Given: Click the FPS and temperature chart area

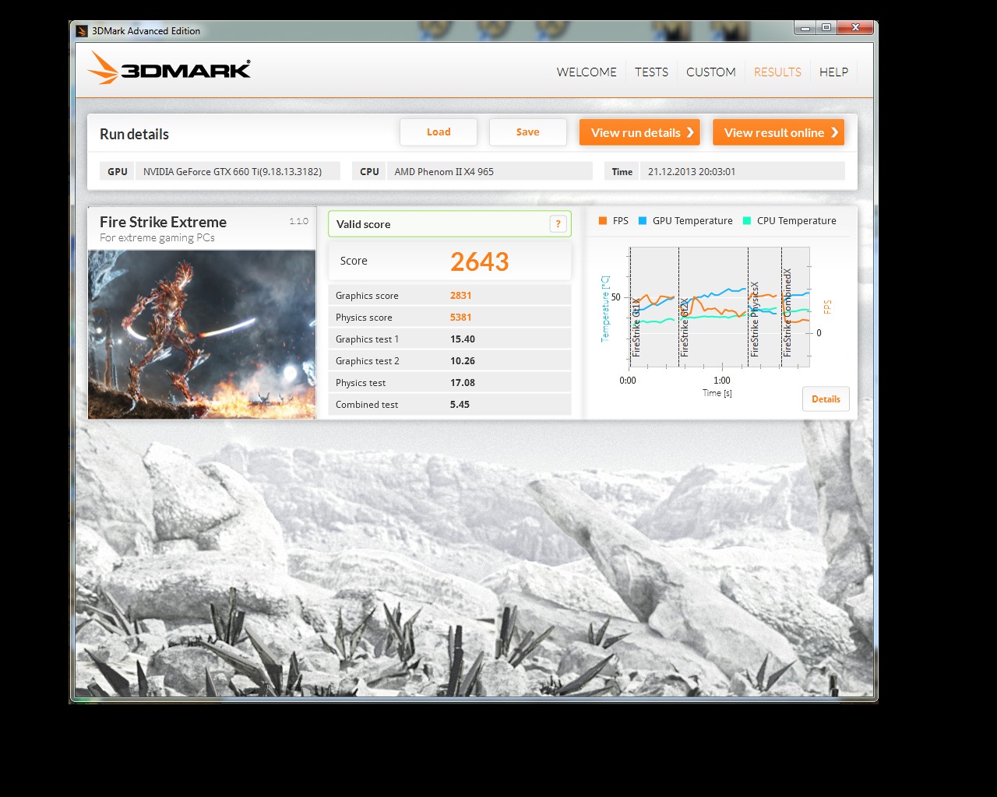Looking at the screenshot, I should pyautogui.click(x=720, y=307).
